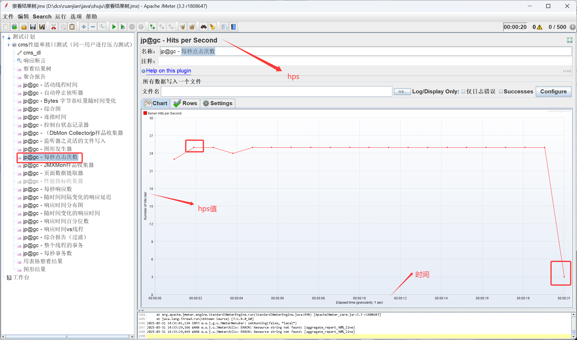Click the Clear All broom icon

pyautogui.click(x=192, y=27)
